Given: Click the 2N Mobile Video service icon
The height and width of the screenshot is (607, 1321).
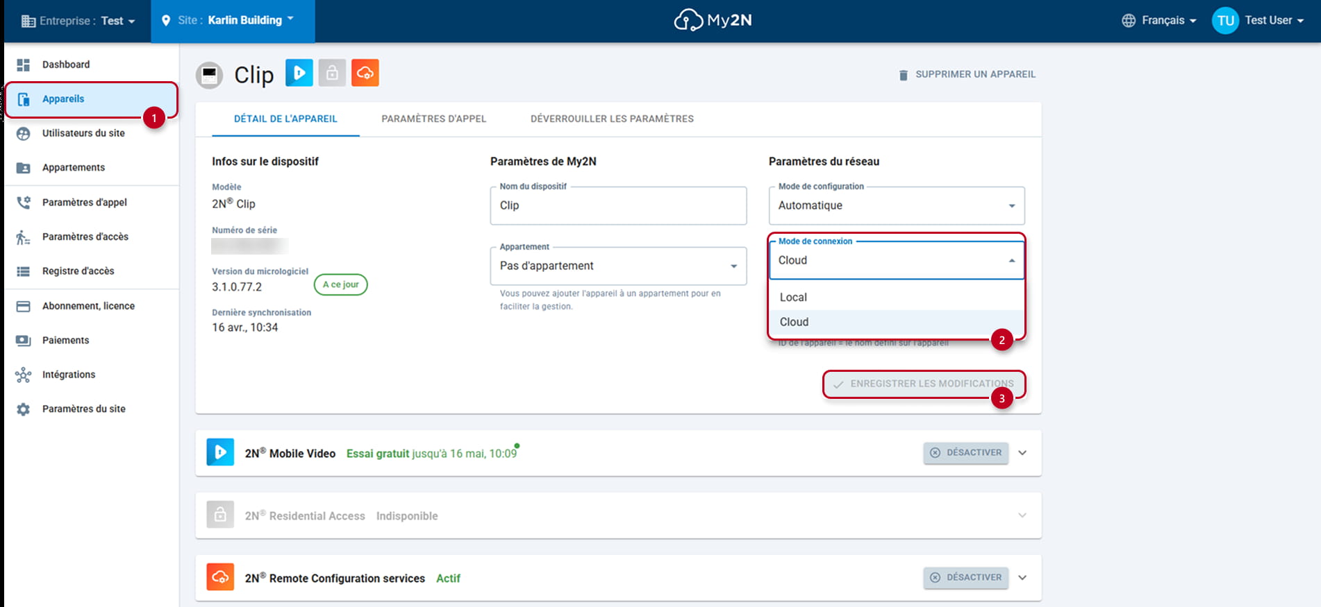Looking at the screenshot, I should tap(220, 452).
